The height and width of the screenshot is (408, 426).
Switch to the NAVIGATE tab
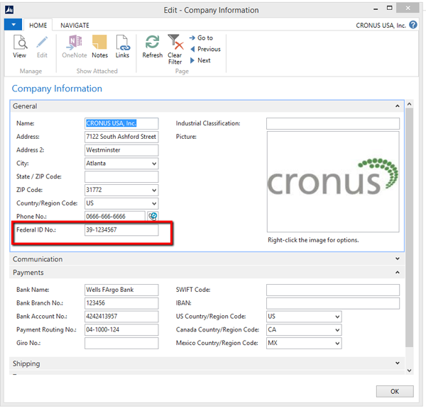(75, 25)
